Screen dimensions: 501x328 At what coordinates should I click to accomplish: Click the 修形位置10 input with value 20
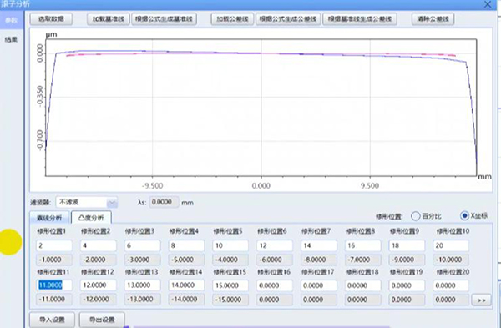[x=451, y=245]
